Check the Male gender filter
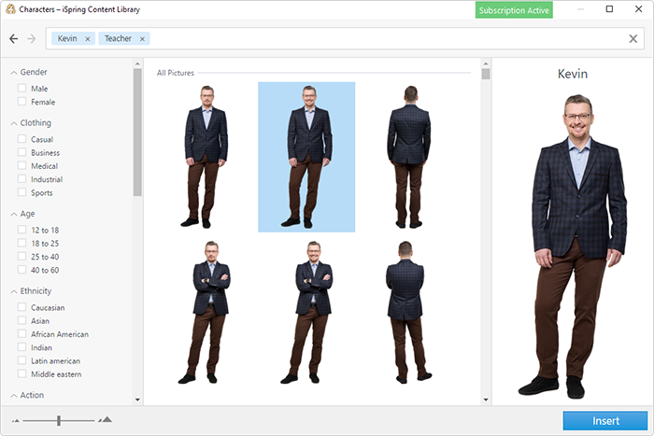 pos(22,88)
